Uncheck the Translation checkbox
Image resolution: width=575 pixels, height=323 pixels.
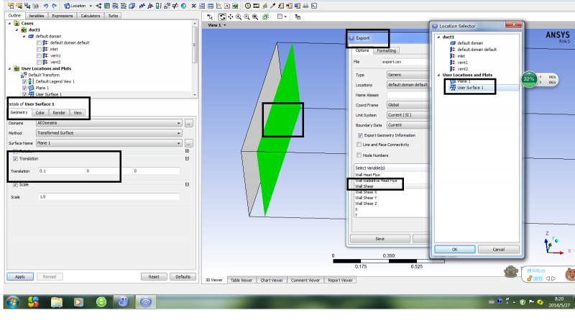(16, 158)
